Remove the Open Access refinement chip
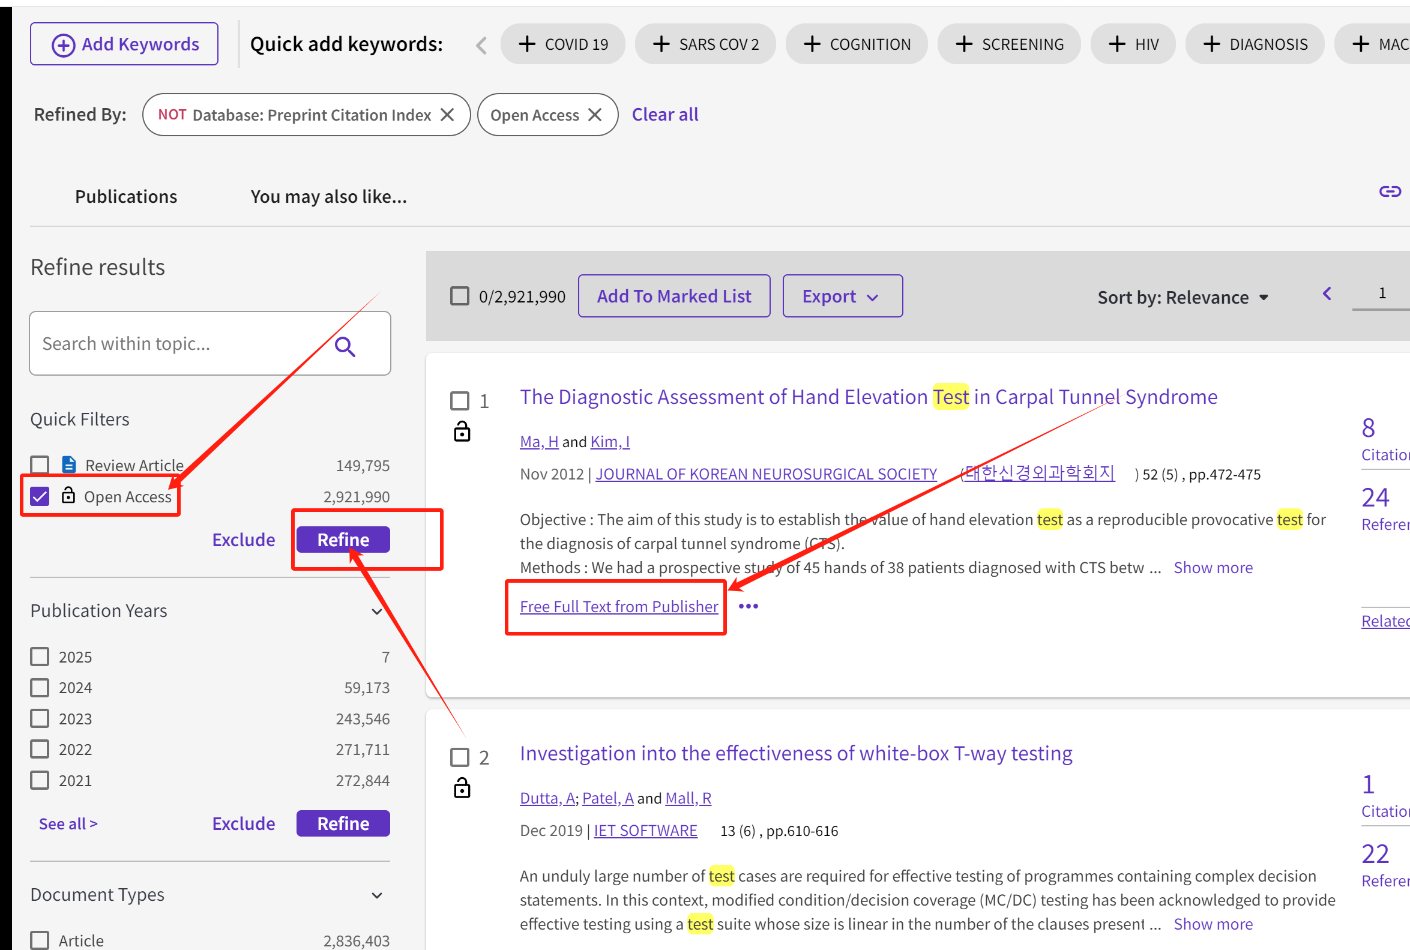Image resolution: width=1410 pixels, height=950 pixels. coord(595,115)
